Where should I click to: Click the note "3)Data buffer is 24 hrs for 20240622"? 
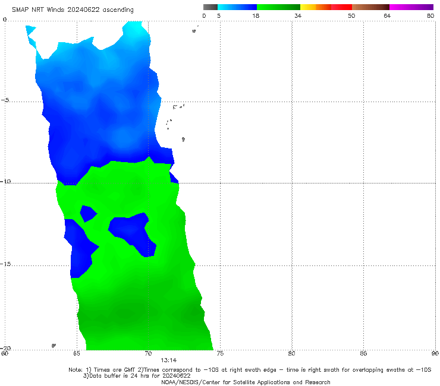(x=137, y=376)
